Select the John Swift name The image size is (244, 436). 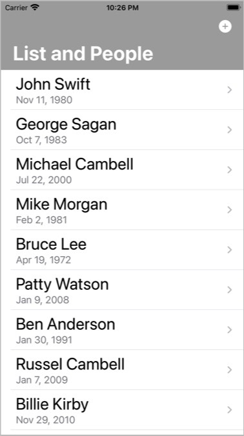tap(53, 84)
